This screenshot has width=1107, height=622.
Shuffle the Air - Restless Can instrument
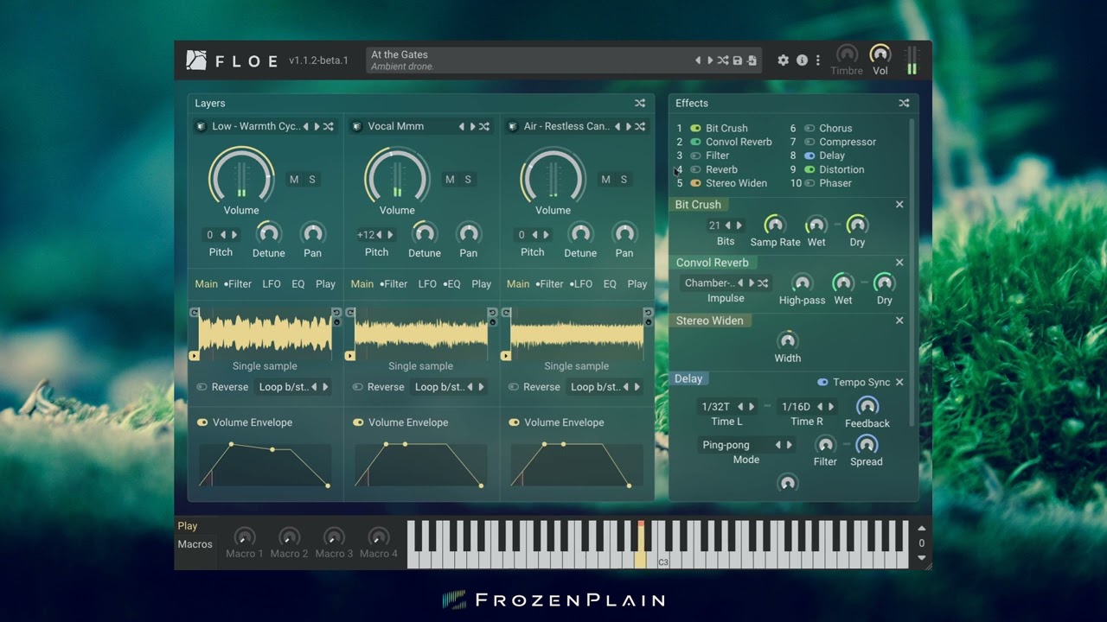pos(640,126)
